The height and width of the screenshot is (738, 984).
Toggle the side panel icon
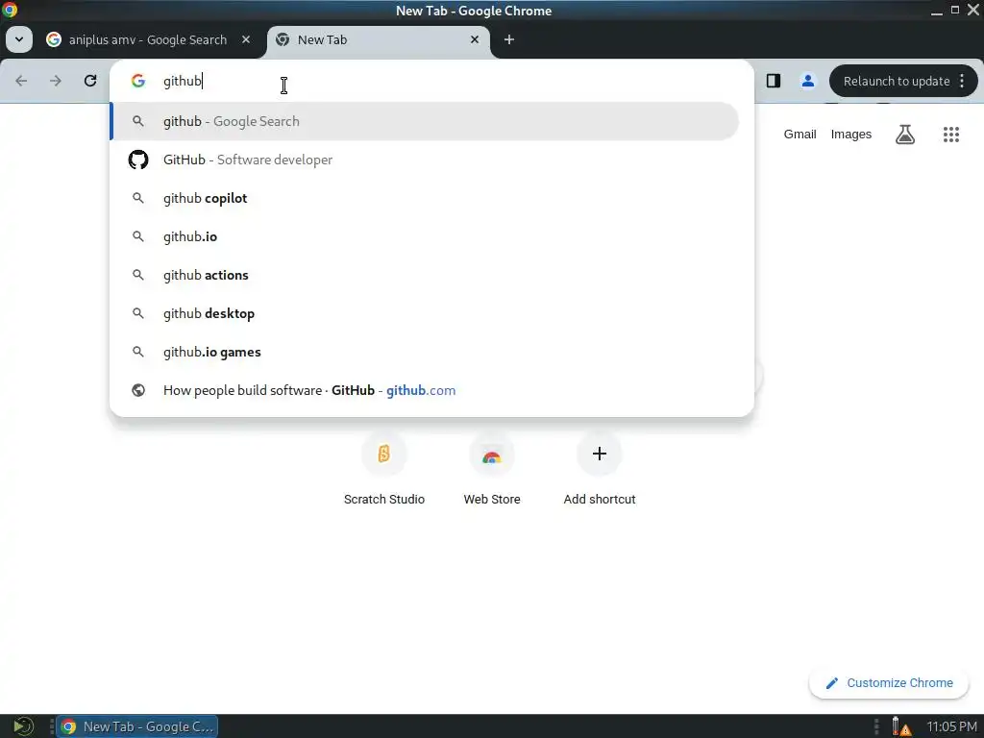tap(774, 81)
